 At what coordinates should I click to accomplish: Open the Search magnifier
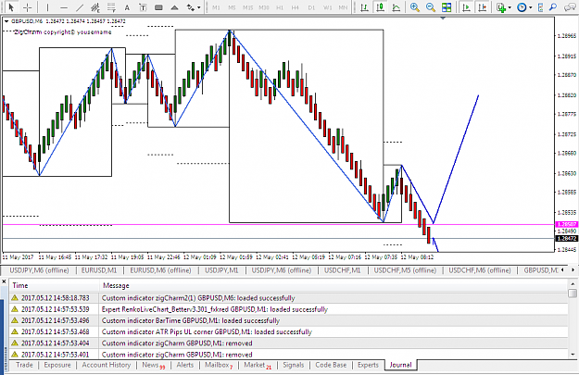click(553, 7)
